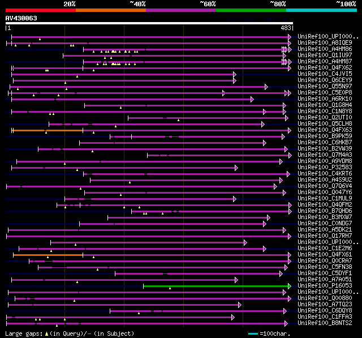The width and height of the screenshot is (362, 338).
Task: Select the UniRef100_B2VW39 label
Action: pyautogui.click(x=325, y=149)
